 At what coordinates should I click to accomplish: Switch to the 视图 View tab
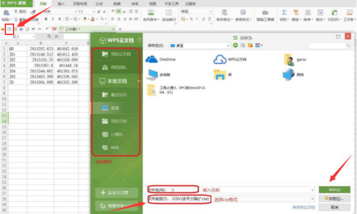153,4
